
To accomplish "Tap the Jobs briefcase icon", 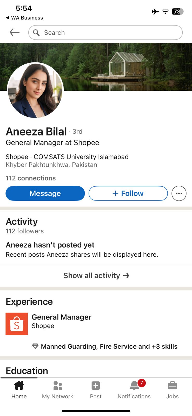I will click(172, 386).
